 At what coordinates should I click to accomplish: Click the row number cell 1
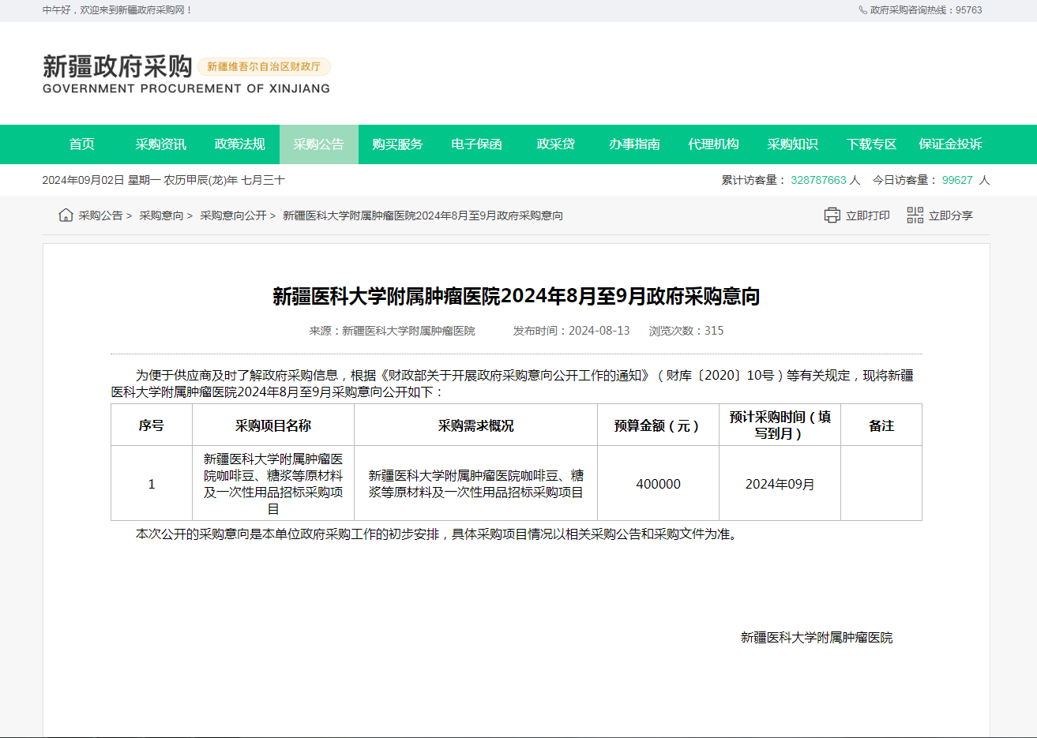click(x=152, y=484)
